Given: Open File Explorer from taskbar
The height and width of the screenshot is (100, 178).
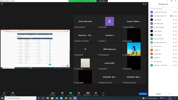Looking at the screenshot, I should point(48,98).
